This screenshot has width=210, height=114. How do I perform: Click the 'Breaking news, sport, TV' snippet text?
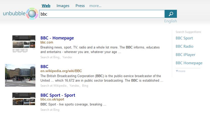100,50
